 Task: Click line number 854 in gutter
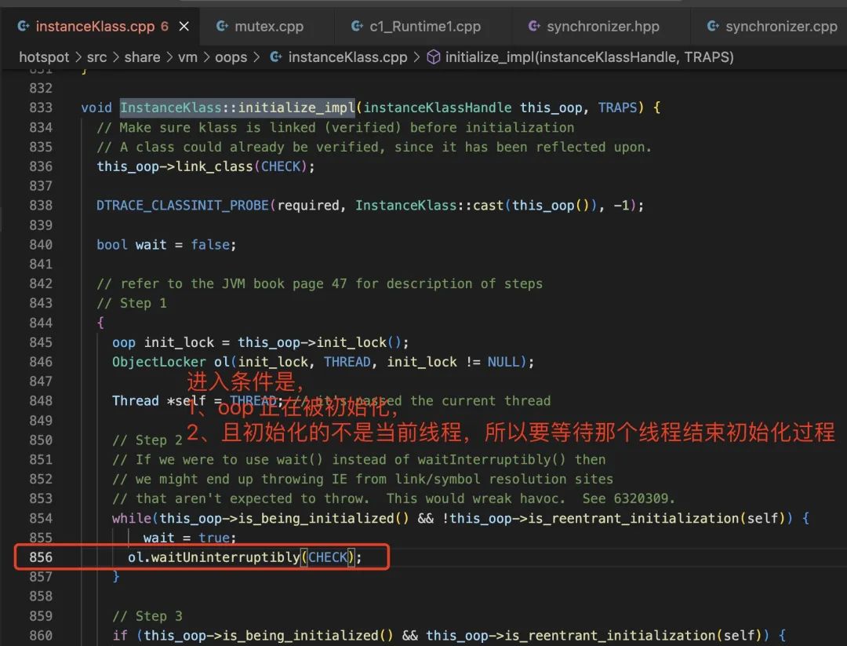(x=41, y=518)
